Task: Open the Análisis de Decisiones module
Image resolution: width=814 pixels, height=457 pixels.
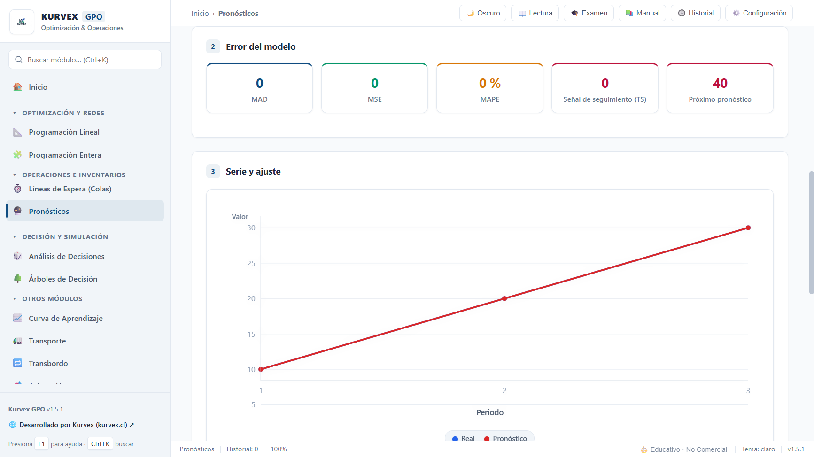Action: (x=85, y=256)
